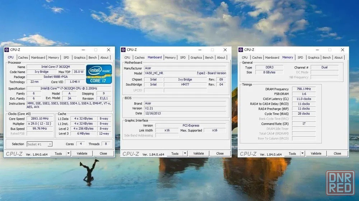Screen dimensions: 359x201
Task: Click Close button in the CPU window
Action: [103, 153]
